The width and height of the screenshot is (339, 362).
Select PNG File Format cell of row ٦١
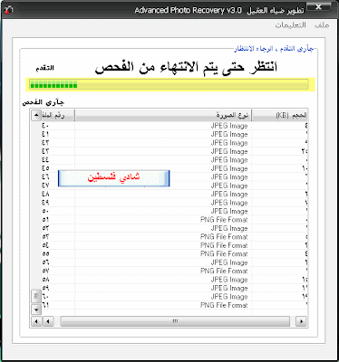pos(224,305)
